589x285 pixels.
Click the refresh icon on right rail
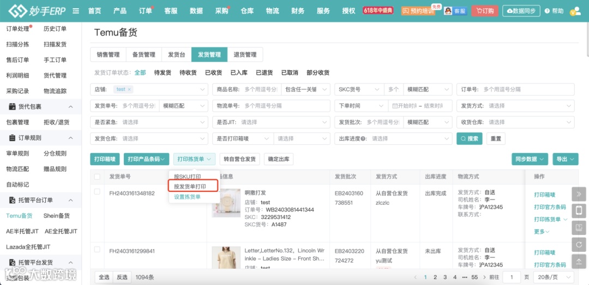click(579, 245)
